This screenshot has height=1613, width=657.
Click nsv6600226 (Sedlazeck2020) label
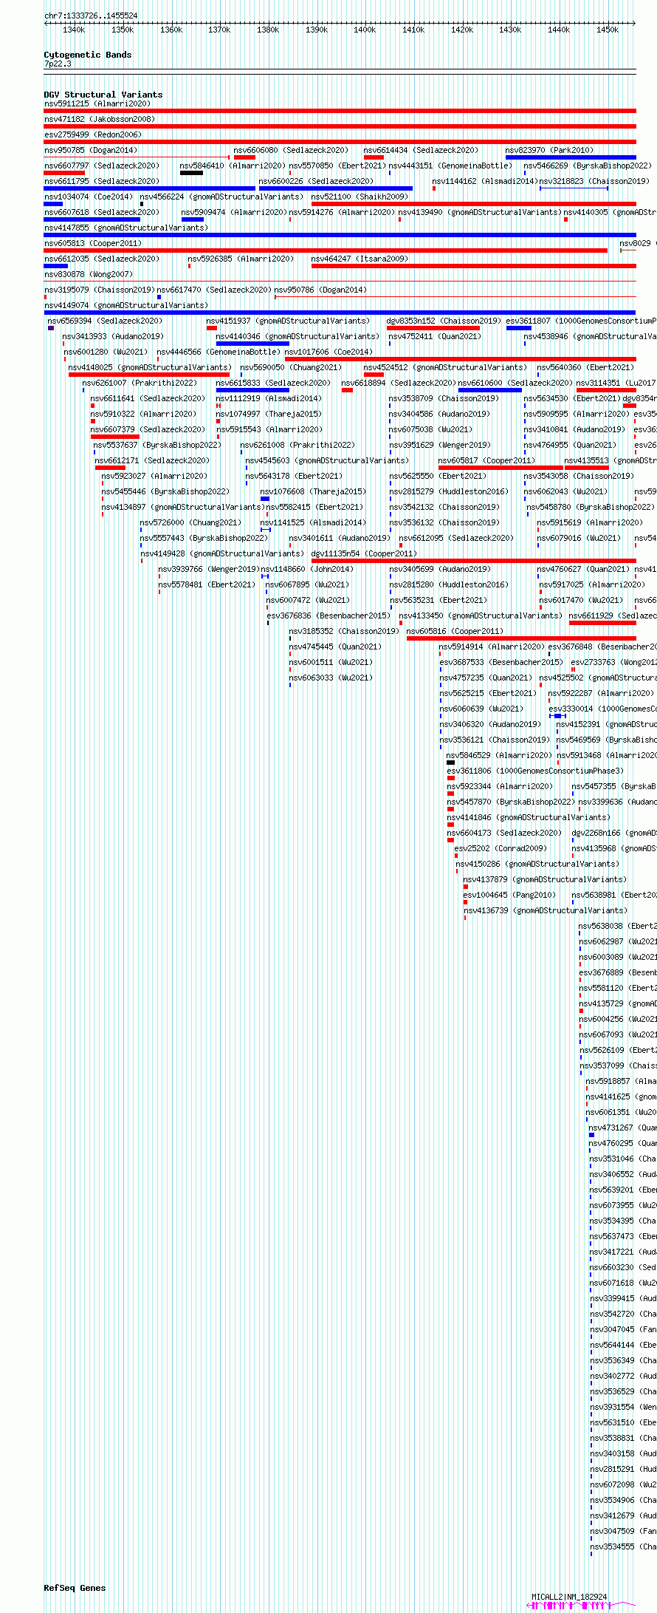316,181
